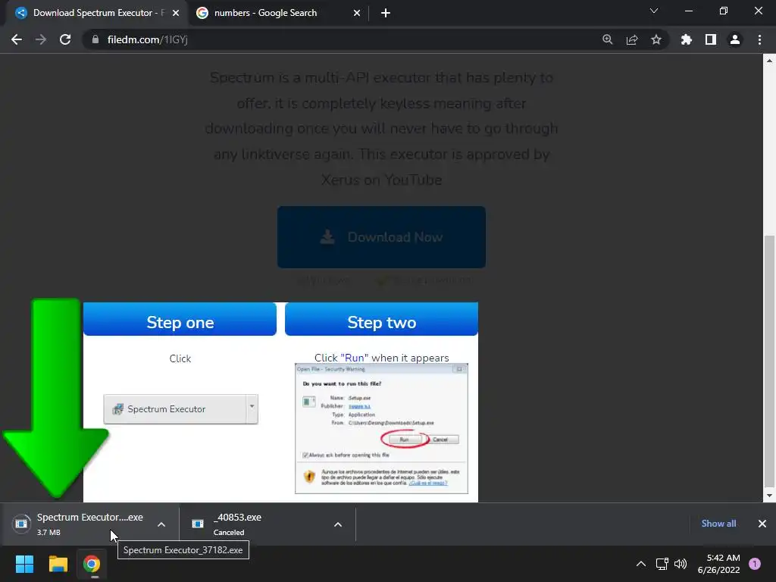Expand options for Spectrum Executor download
The image size is (776, 582).
click(x=161, y=524)
